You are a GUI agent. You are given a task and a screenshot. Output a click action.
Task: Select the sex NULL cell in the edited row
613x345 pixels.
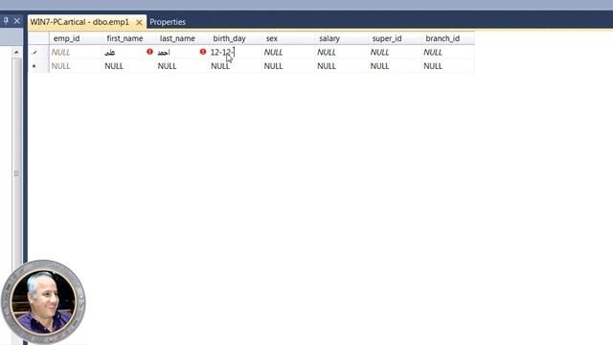[288, 52]
